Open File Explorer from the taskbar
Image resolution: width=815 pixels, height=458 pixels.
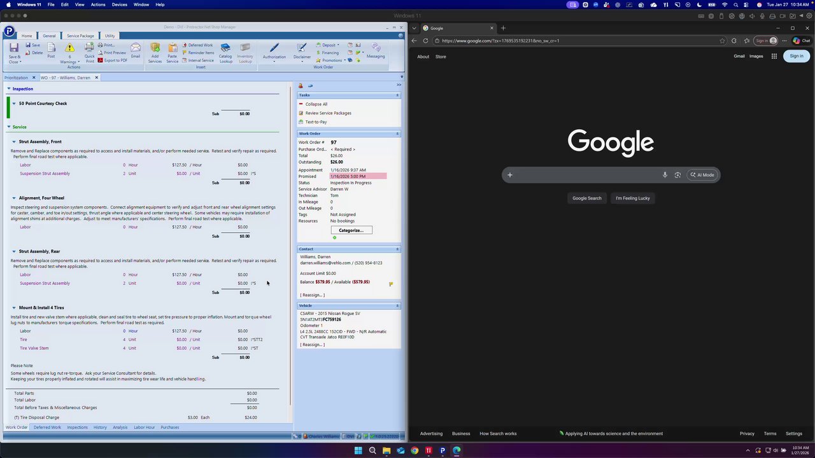coord(386,450)
